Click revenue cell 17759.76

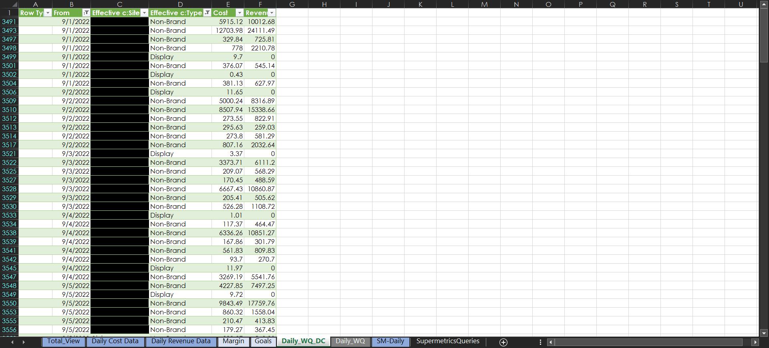pos(260,303)
